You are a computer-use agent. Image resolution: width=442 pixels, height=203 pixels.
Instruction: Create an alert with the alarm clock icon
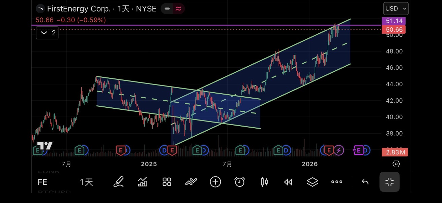click(240, 182)
